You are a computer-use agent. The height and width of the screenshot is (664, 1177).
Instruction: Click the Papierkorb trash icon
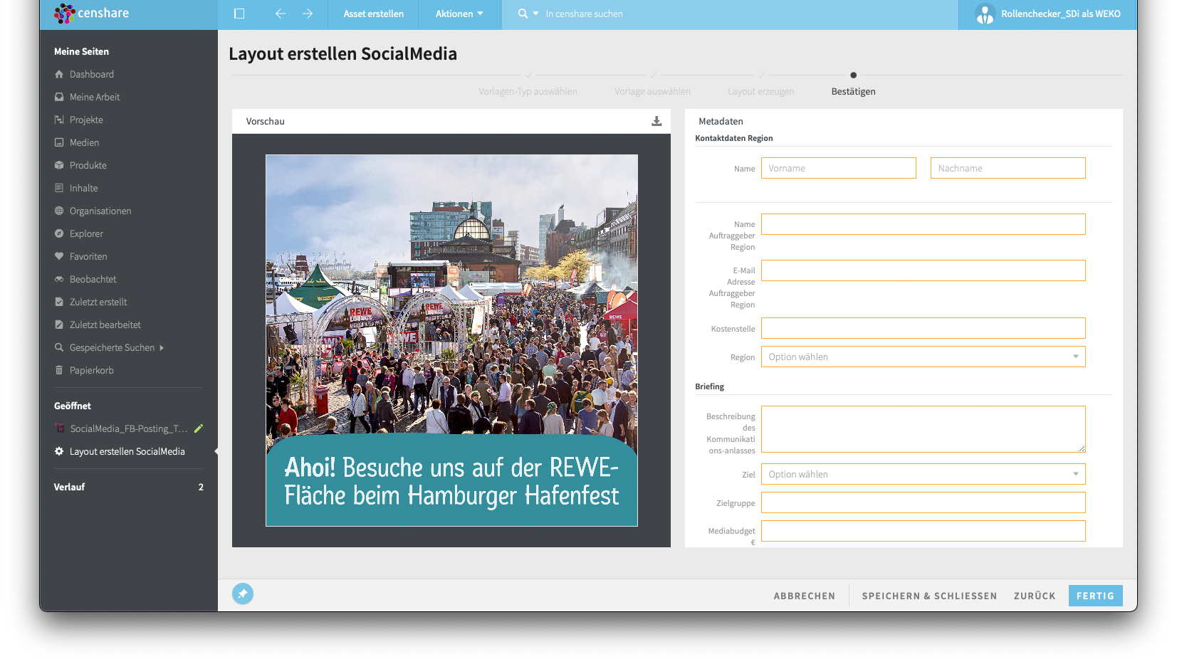pyautogui.click(x=59, y=370)
